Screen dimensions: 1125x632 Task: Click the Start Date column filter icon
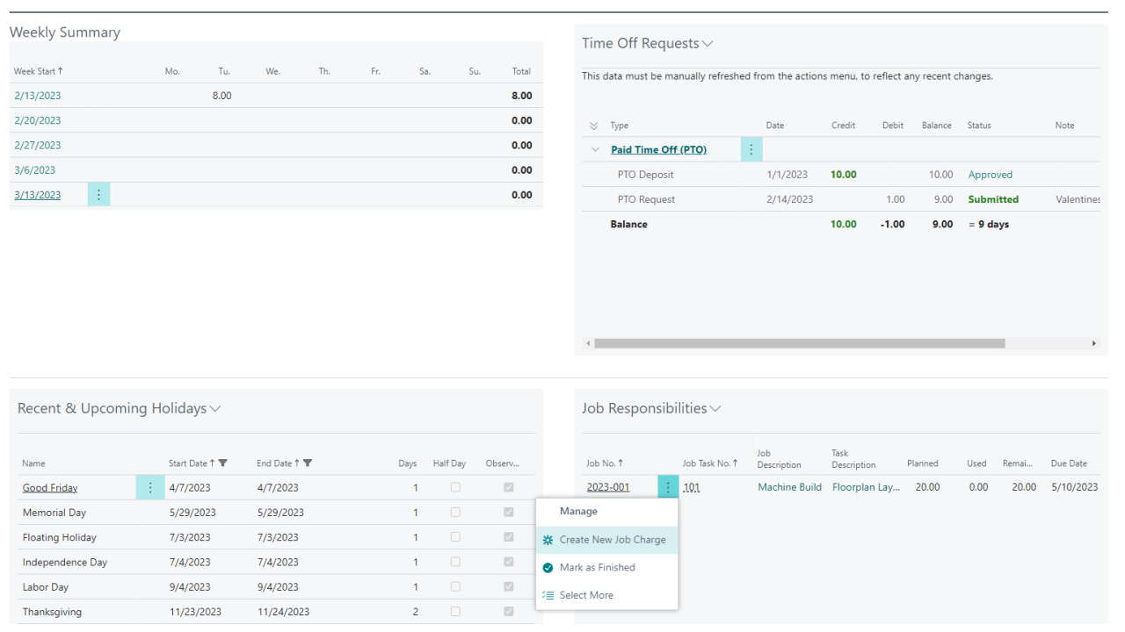[x=223, y=463]
